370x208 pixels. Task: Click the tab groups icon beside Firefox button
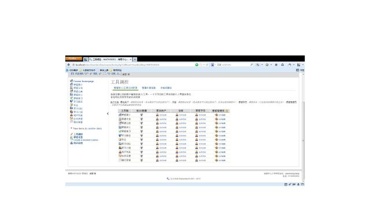click(86, 60)
